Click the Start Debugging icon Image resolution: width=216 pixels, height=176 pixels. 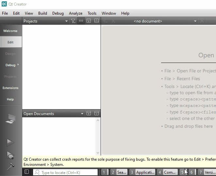[10, 155]
